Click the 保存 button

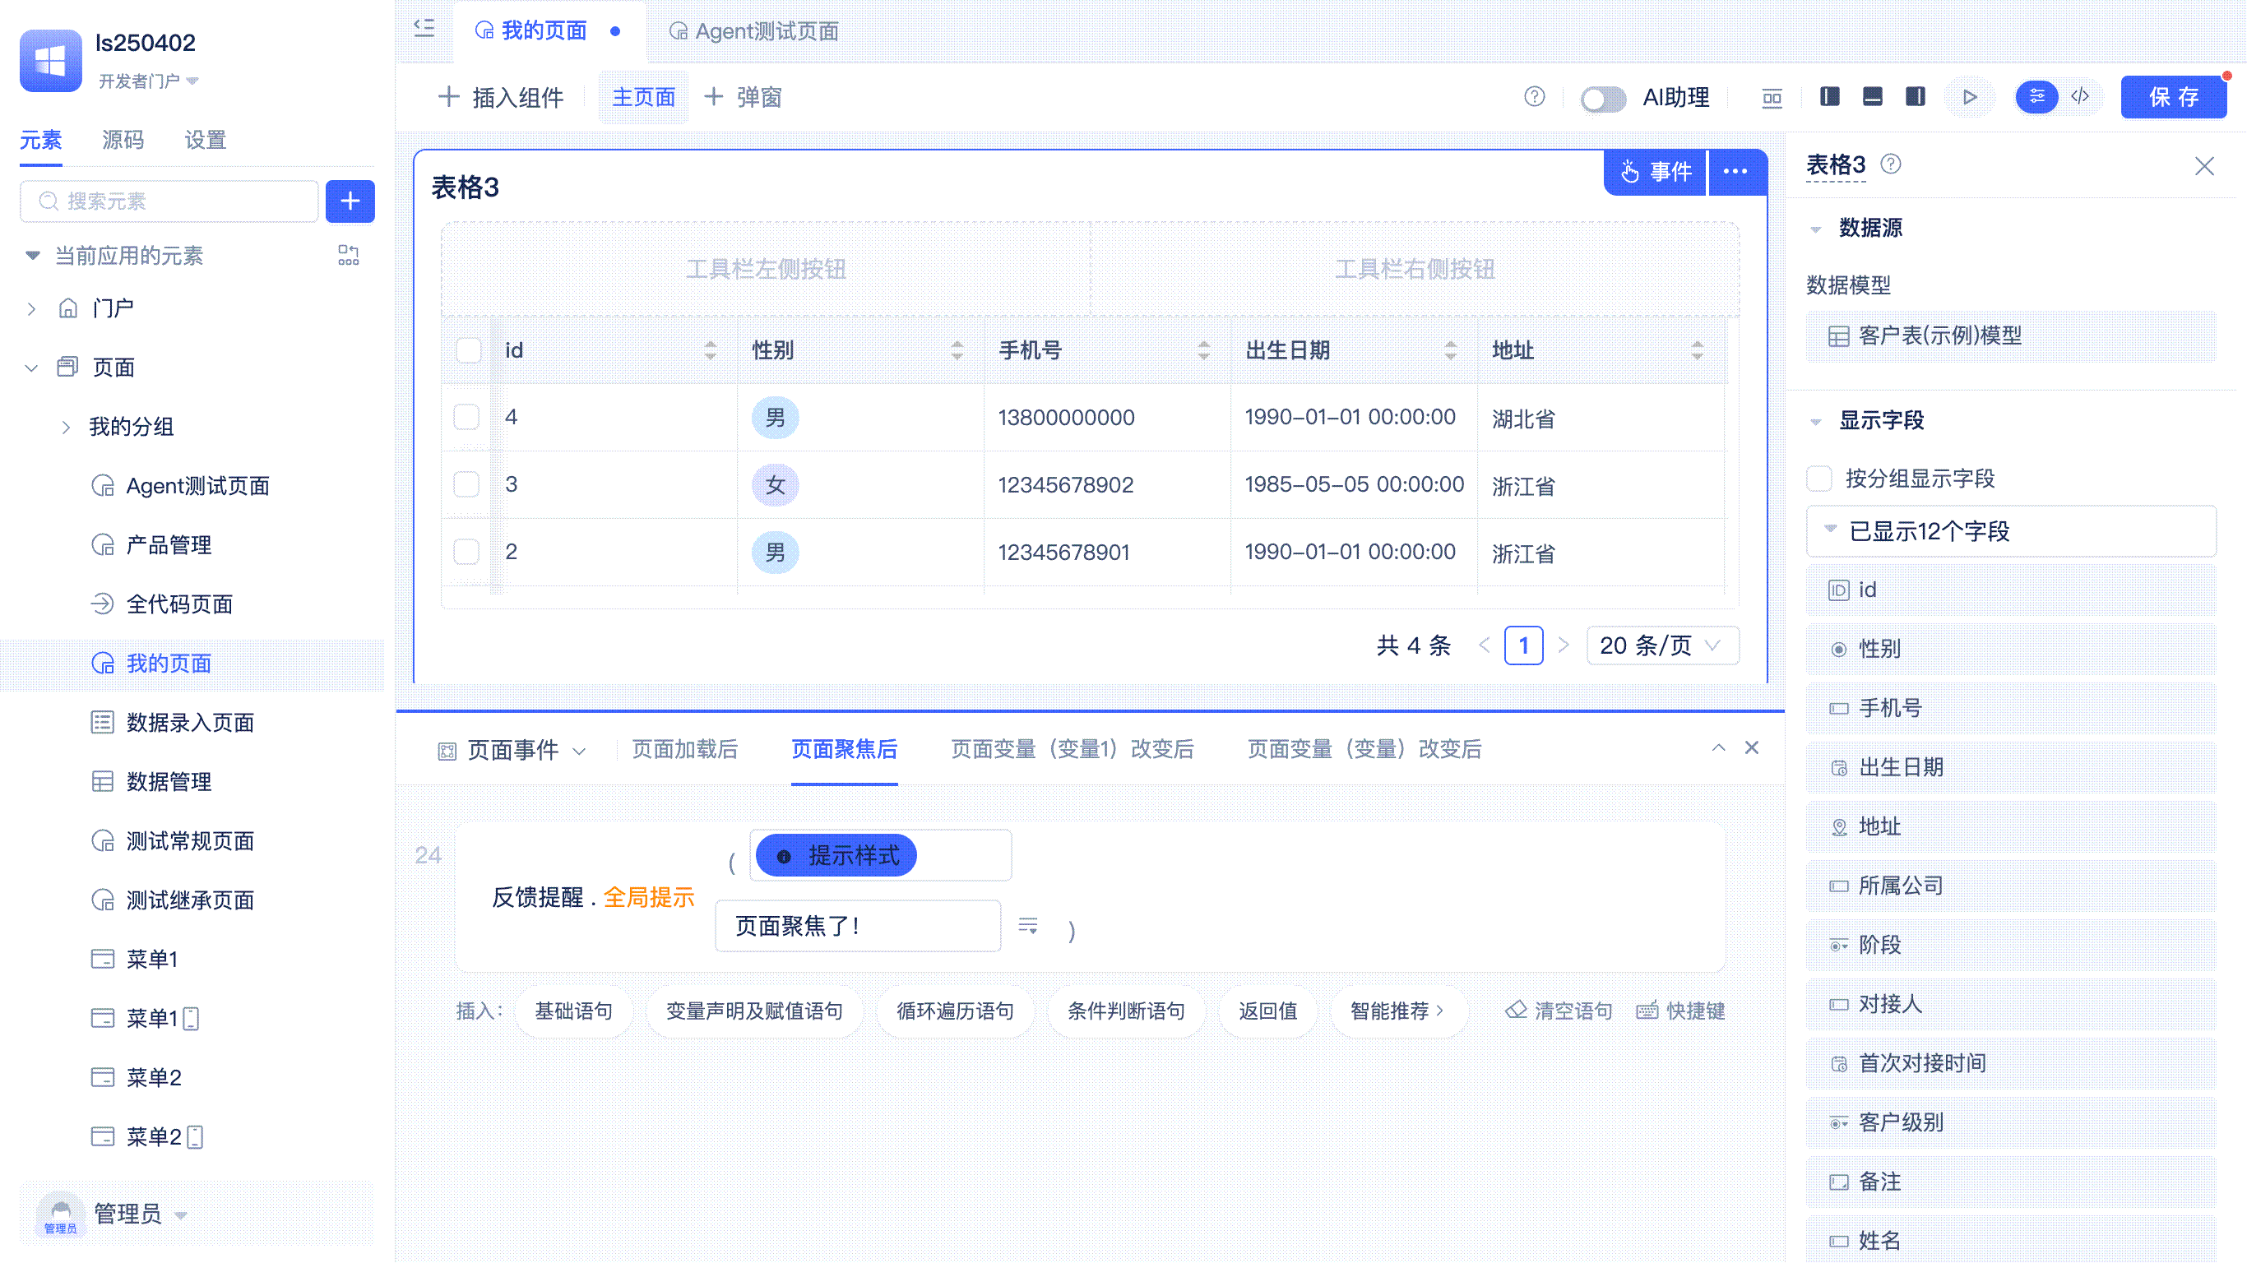pyautogui.click(x=2173, y=97)
